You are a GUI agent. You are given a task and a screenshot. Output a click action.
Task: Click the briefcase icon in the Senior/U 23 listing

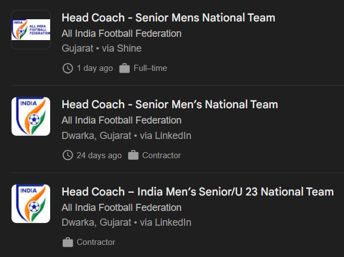pyautogui.click(x=68, y=242)
